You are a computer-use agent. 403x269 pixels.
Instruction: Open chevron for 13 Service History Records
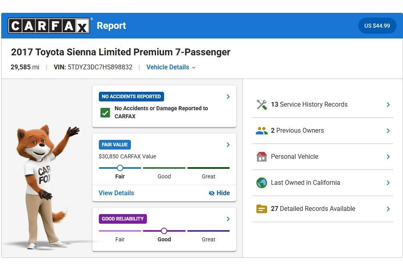388,105
